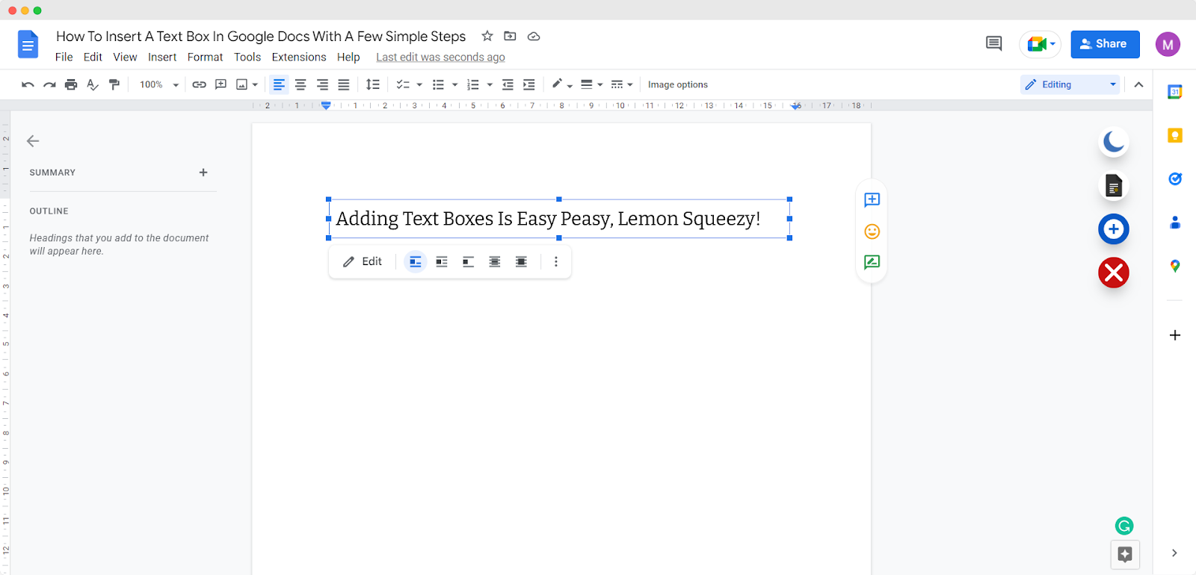
Task: Set text box to Break text
Action: click(469, 262)
